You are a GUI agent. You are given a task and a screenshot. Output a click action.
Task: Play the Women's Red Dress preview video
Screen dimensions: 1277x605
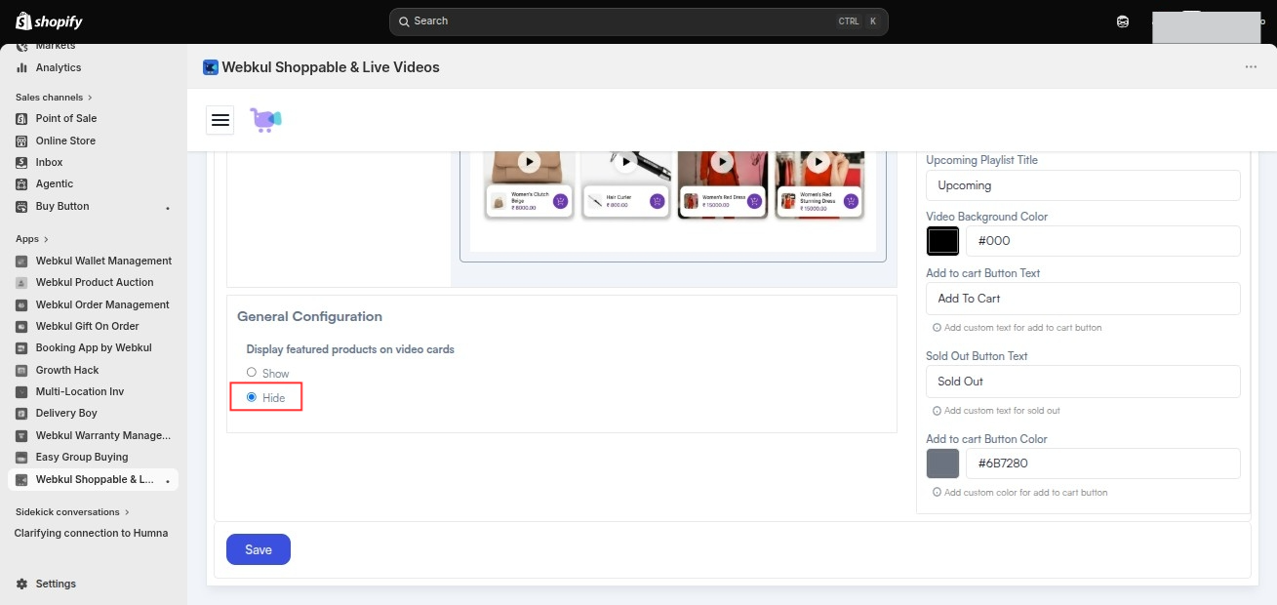click(722, 162)
